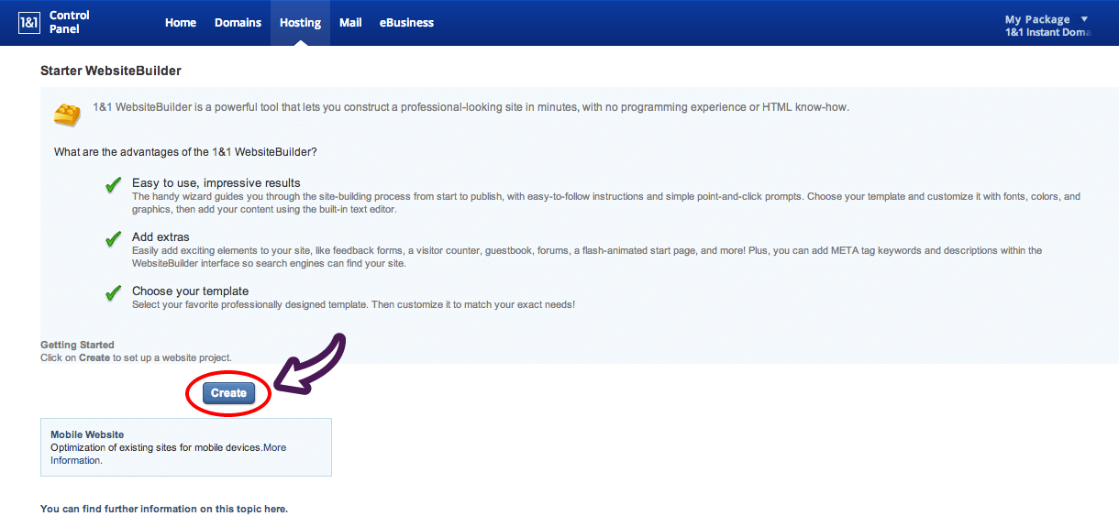Select the Hosting menu tab

click(x=300, y=23)
